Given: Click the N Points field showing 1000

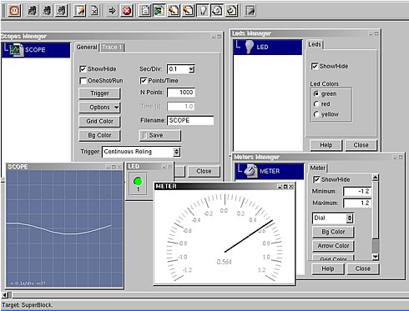Looking at the screenshot, I should pos(181,93).
